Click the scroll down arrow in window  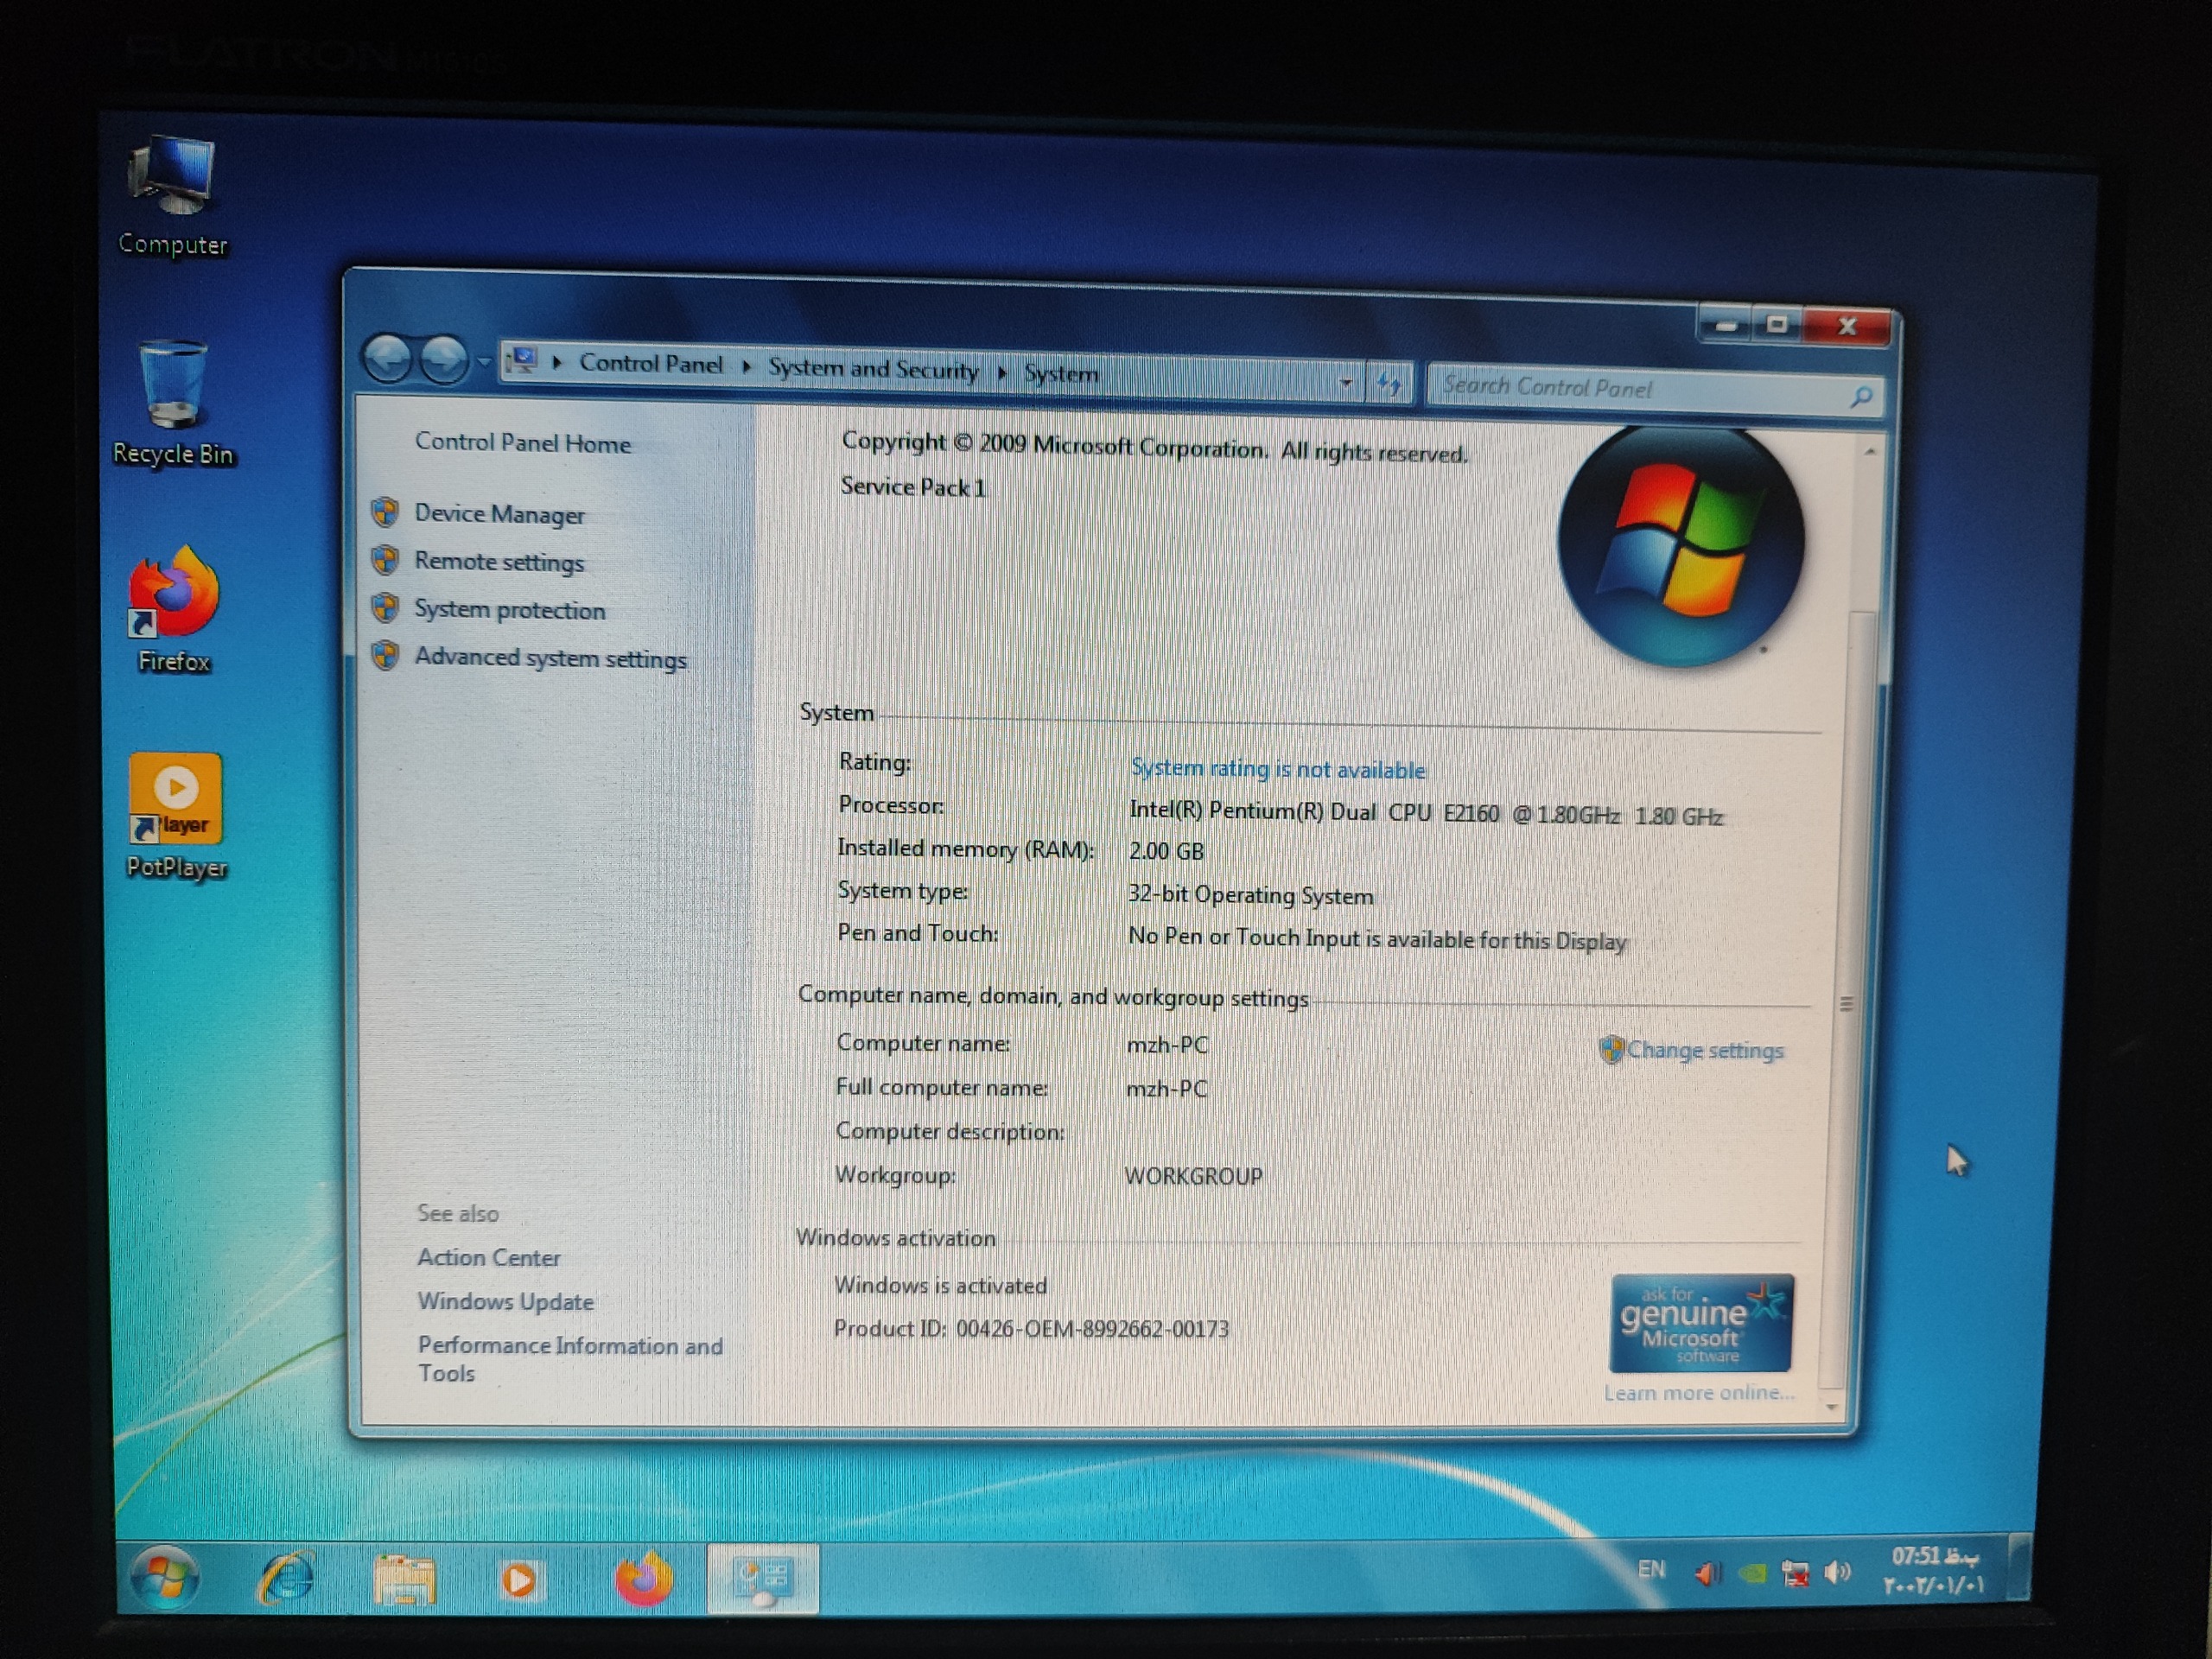[1832, 1407]
